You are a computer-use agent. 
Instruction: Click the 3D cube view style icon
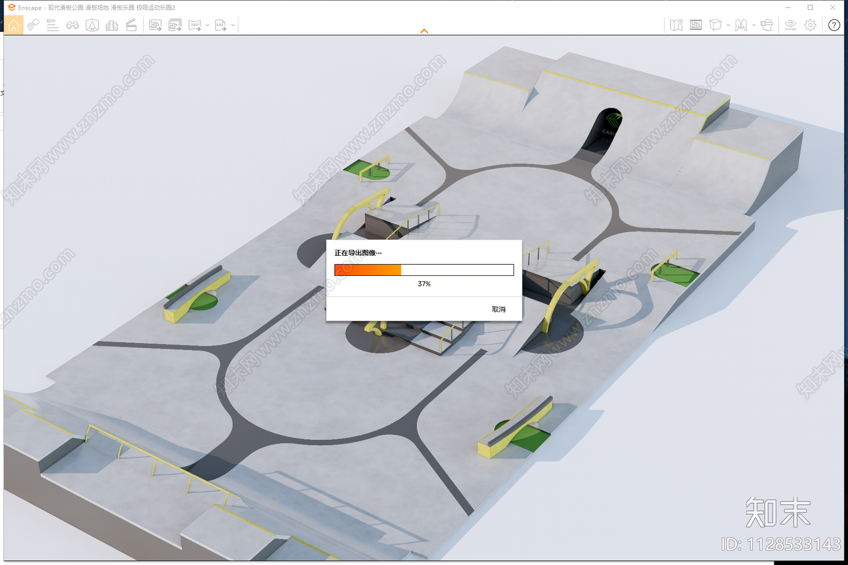[x=715, y=25]
